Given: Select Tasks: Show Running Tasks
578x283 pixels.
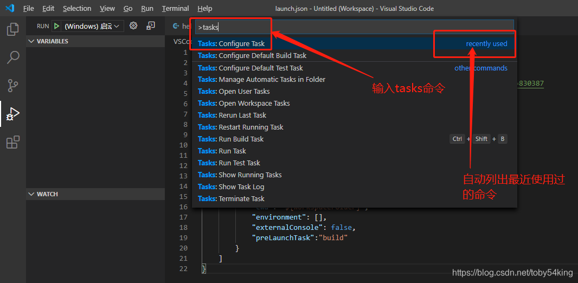Looking at the screenshot, I should [x=354, y=175].
